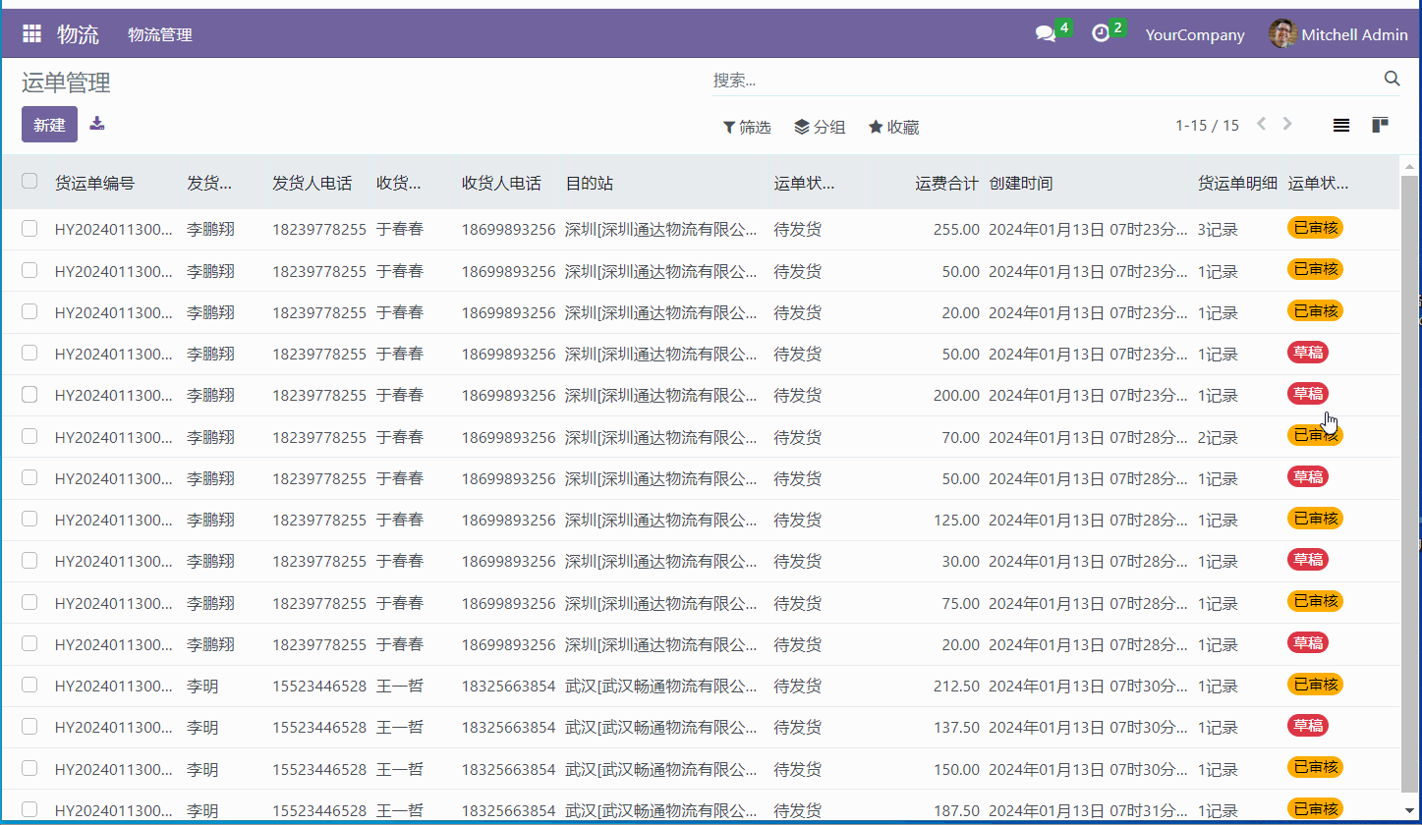Image resolution: width=1422 pixels, height=825 pixels.
Task: Click the 新建 create button
Action: [x=49, y=125]
